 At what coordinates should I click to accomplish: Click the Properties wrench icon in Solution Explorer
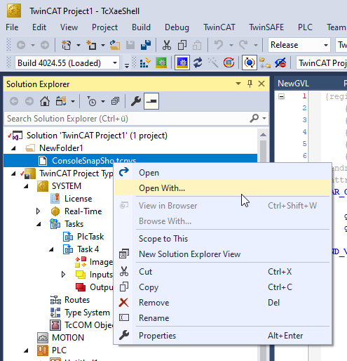point(136,101)
